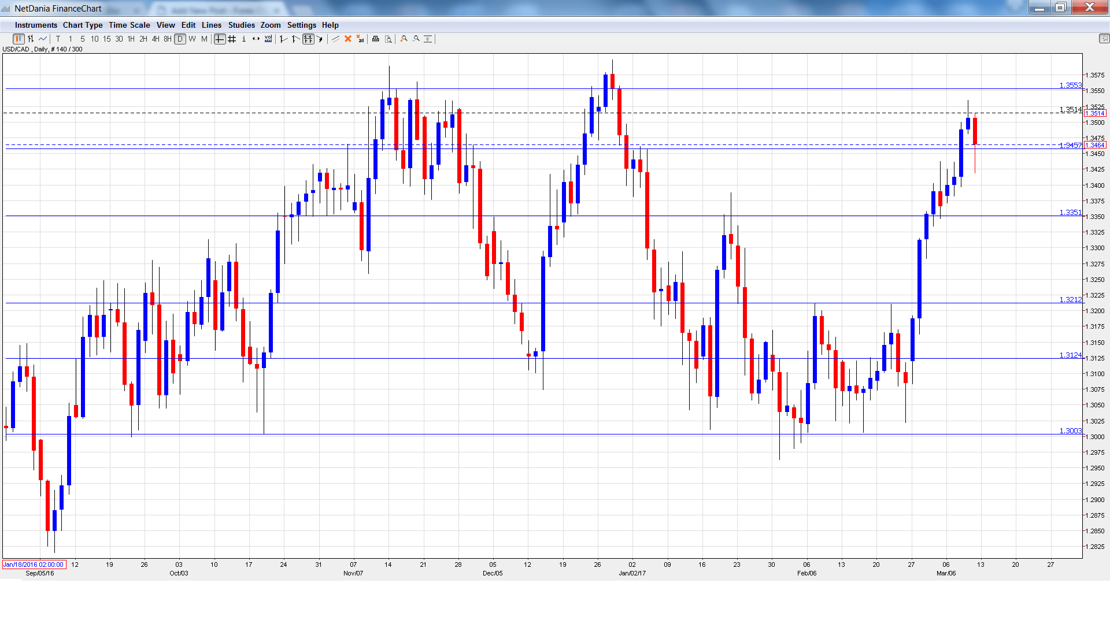This screenshot has height=624, width=1110.
Task: Select the candlestick chart type icon
Action: [x=18, y=39]
